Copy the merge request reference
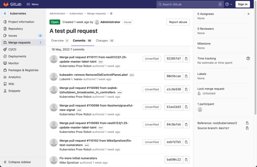 coord(247,123)
